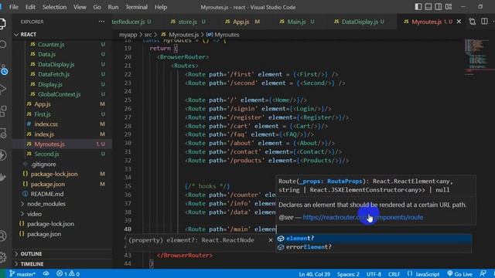495x278 pixels.
Task: Click the Go Live button
Action: [x=459, y=274]
